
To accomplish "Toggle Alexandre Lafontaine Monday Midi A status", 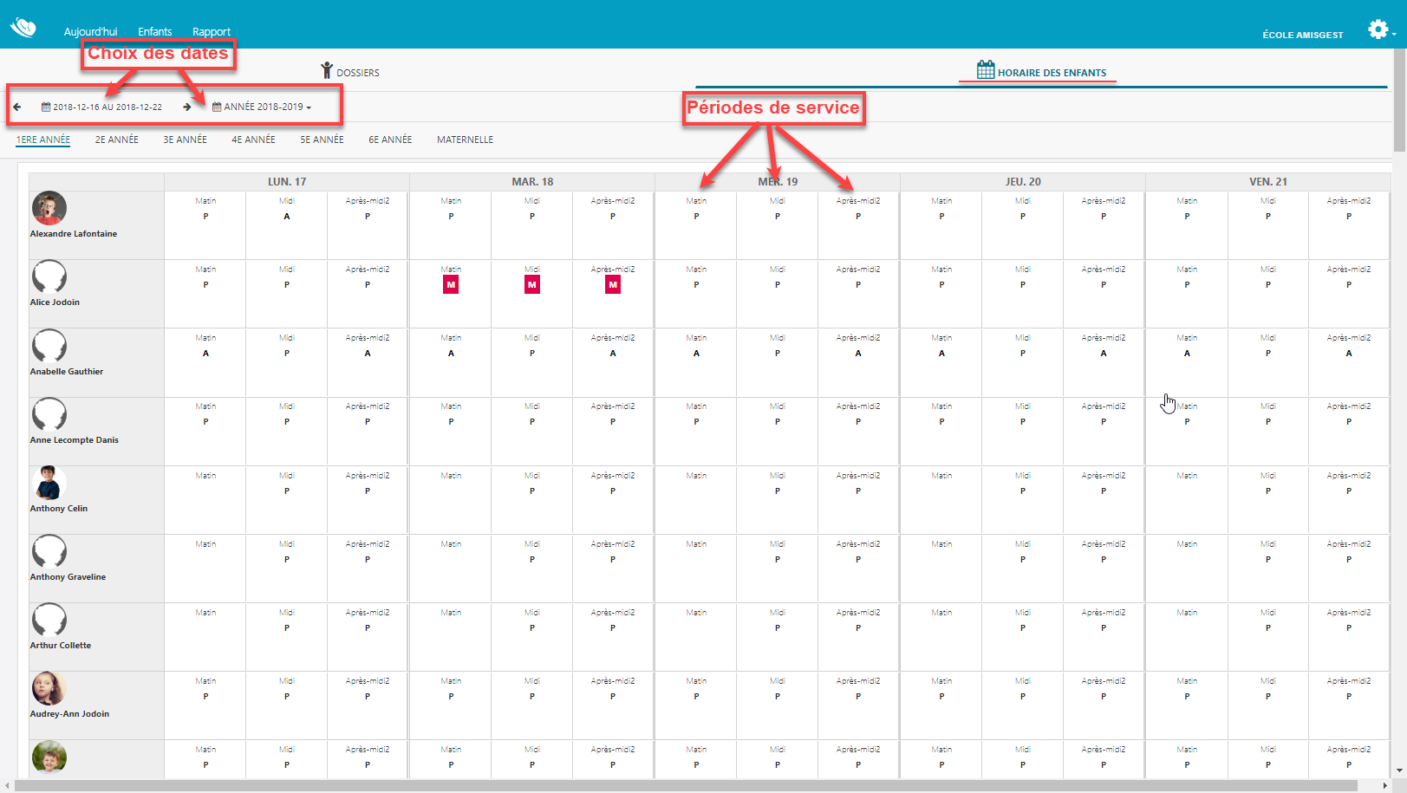I will pyautogui.click(x=287, y=217).
